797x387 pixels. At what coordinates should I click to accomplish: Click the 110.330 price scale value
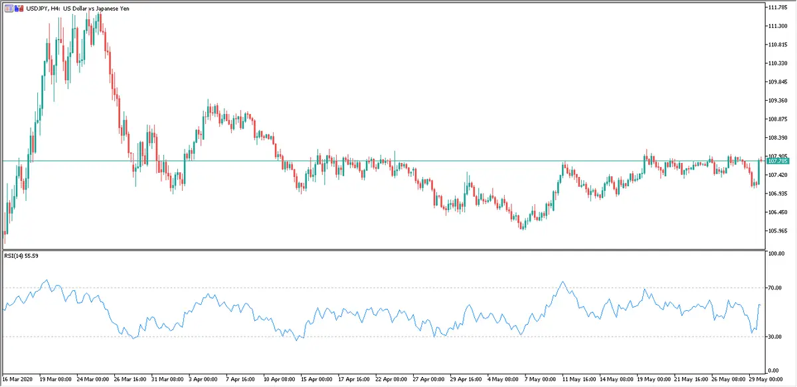pos(778,63)
